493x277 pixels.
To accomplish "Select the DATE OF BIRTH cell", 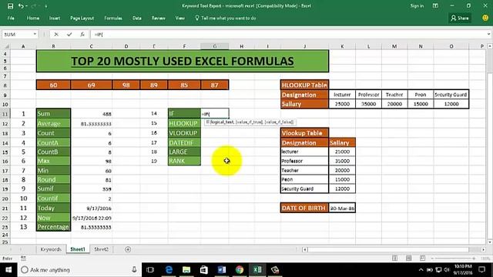I will pos(304,208).
